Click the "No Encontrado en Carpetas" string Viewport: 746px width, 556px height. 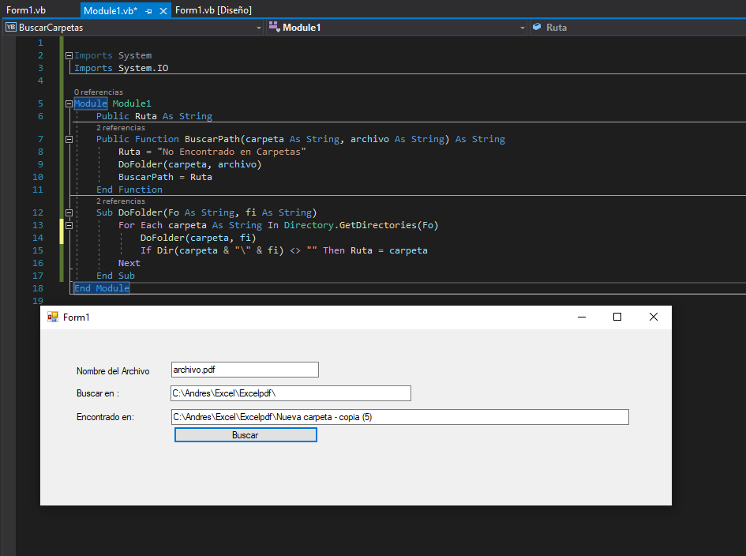pyautogui.click(x=232, y=152)
